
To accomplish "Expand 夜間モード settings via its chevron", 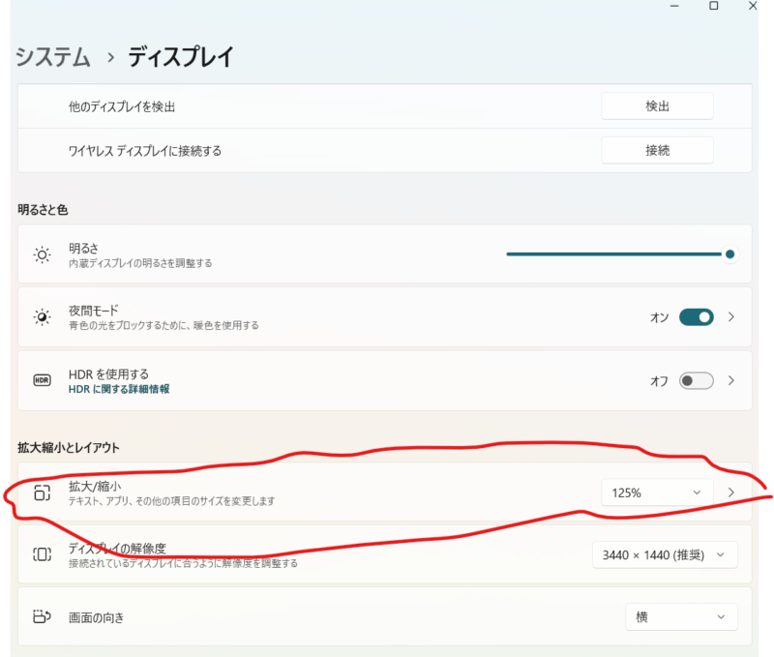I will click(x=731, y=317).
